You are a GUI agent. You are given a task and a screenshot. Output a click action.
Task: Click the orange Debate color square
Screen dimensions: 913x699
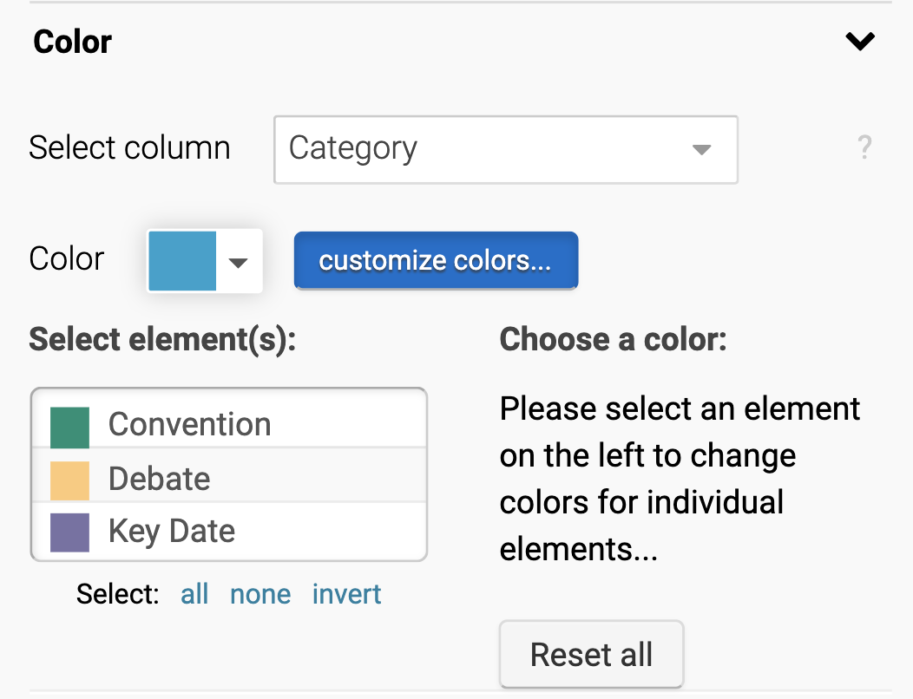[69, 481]
